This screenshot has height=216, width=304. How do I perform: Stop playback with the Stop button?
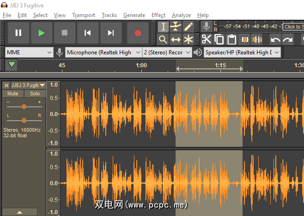pyautogui.click(x=65, y=33)
